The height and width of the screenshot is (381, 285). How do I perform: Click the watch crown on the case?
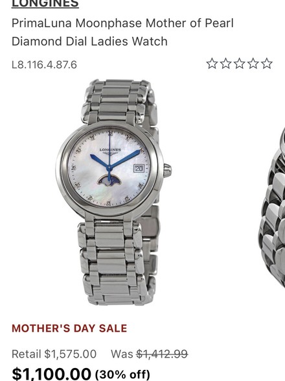click(x=167, y=170)
